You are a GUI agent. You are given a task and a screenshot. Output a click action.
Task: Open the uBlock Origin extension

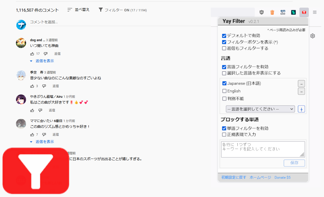point(261,12)
